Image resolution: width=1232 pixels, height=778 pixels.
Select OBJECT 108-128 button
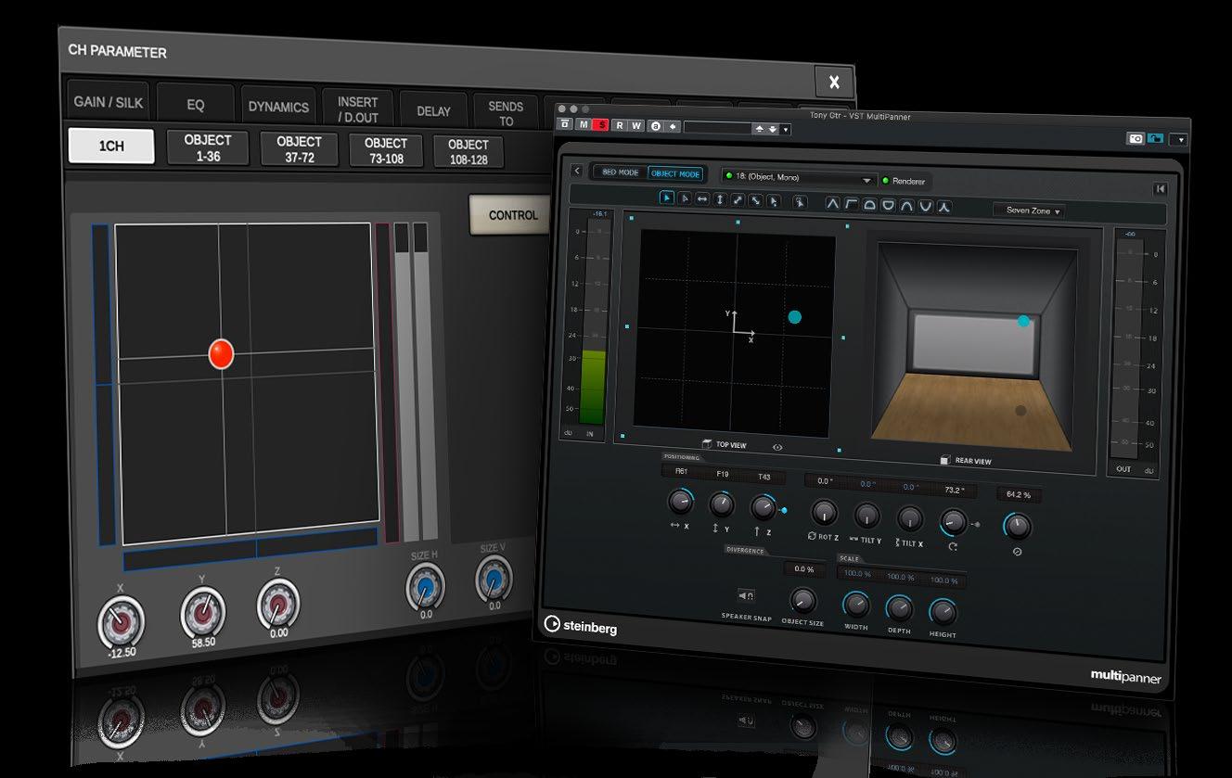[x=468, y=152]
